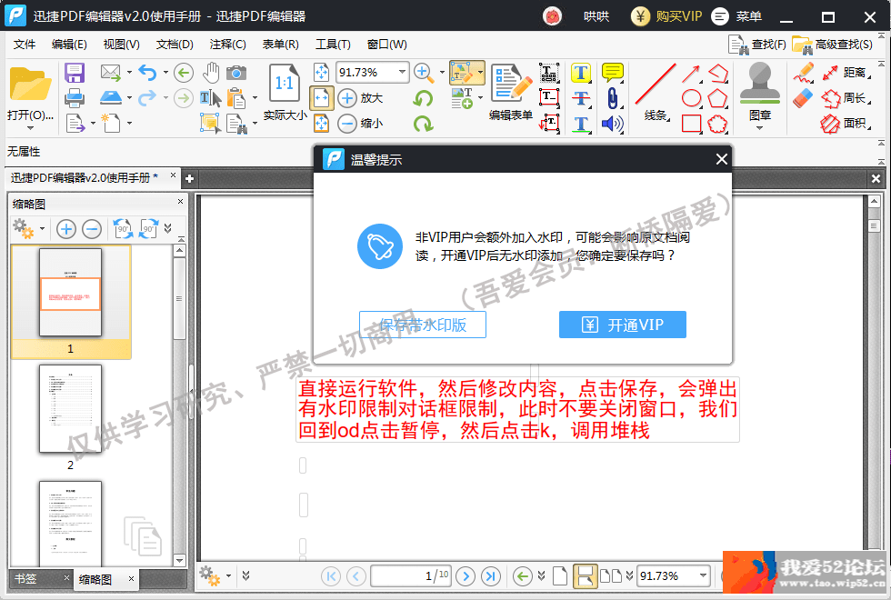Open the 编辑(E) menu
Viewport: 891px width, 600px height.
[x=69, y=45]
